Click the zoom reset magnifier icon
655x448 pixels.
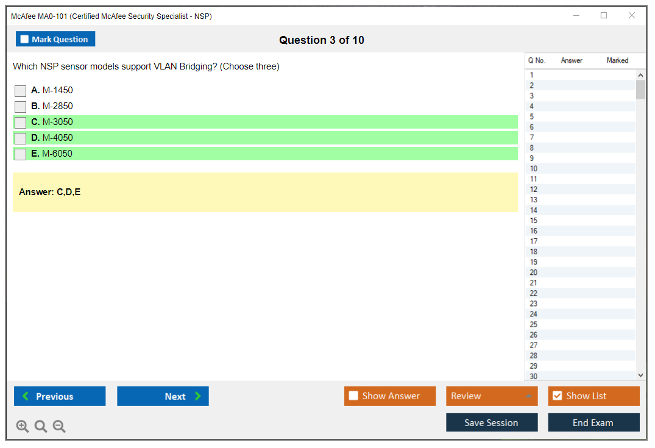coord(41,427)
